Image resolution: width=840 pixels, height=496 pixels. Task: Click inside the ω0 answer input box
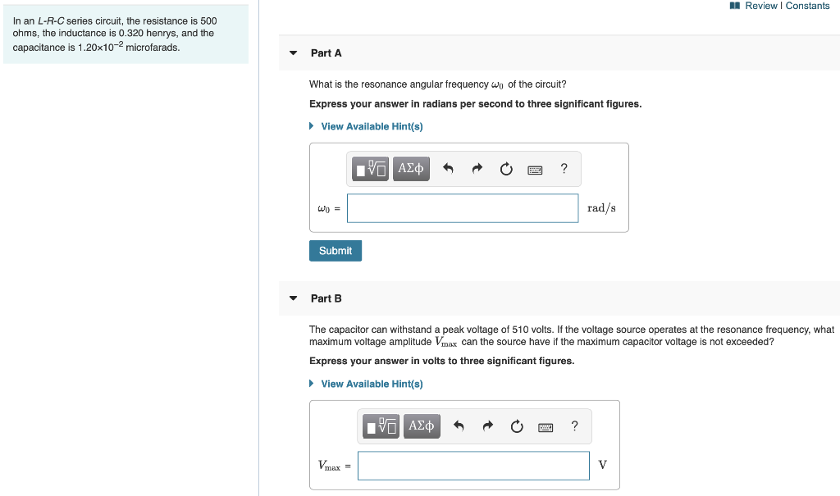pyautogui.click(x=462, y=207)
